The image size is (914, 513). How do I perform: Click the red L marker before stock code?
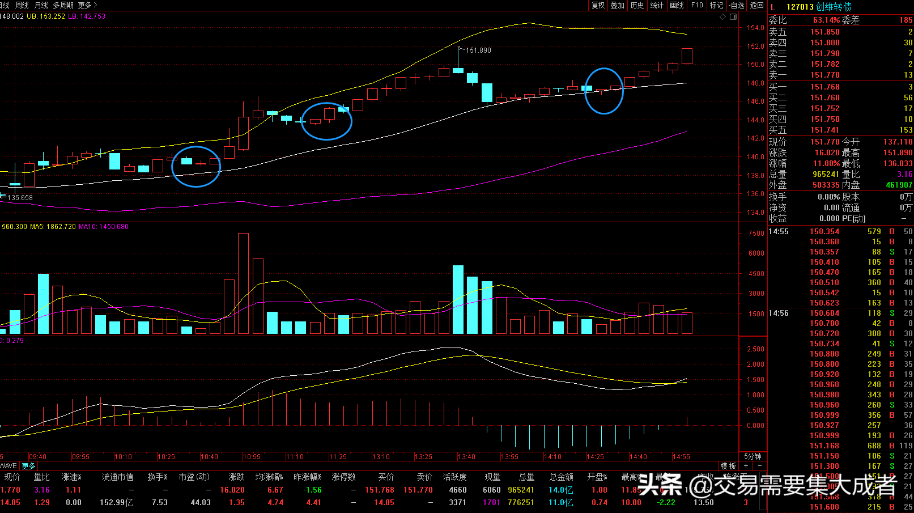pyautogui.click(x=773, y=7)
